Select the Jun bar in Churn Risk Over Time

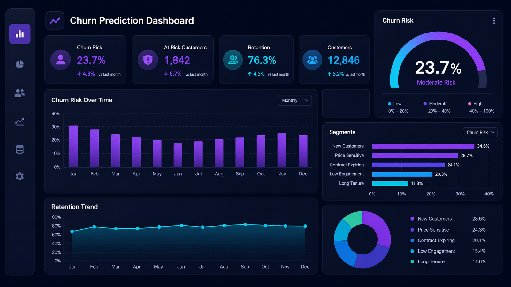[178, 155]
